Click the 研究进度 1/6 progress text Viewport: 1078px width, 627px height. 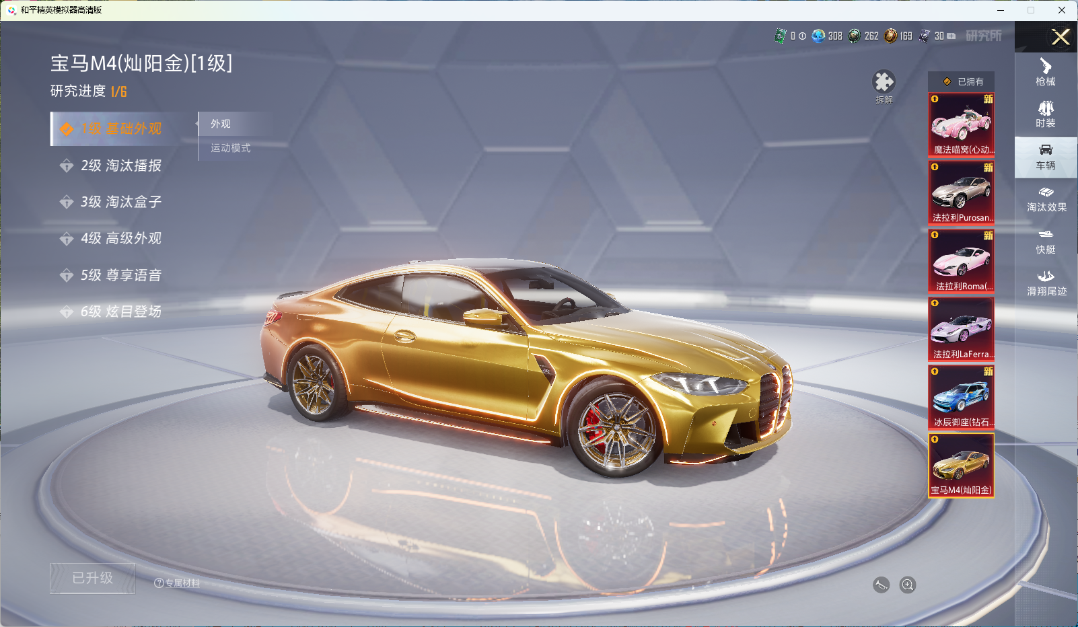click(89, 91)
